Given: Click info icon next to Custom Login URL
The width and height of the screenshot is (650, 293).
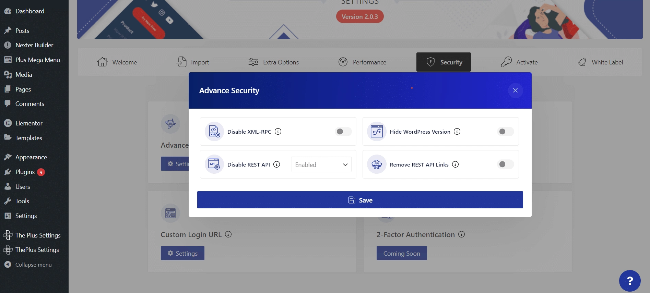Looking at the screenshot, I should coord(228,234).
